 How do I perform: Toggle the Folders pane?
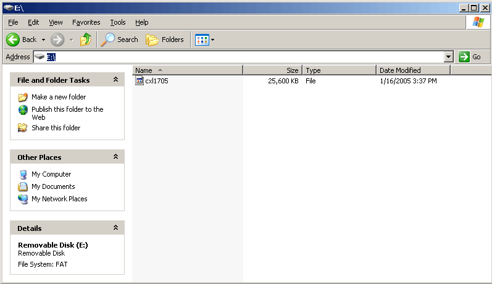pyautogui.click(x=165, y=40)
